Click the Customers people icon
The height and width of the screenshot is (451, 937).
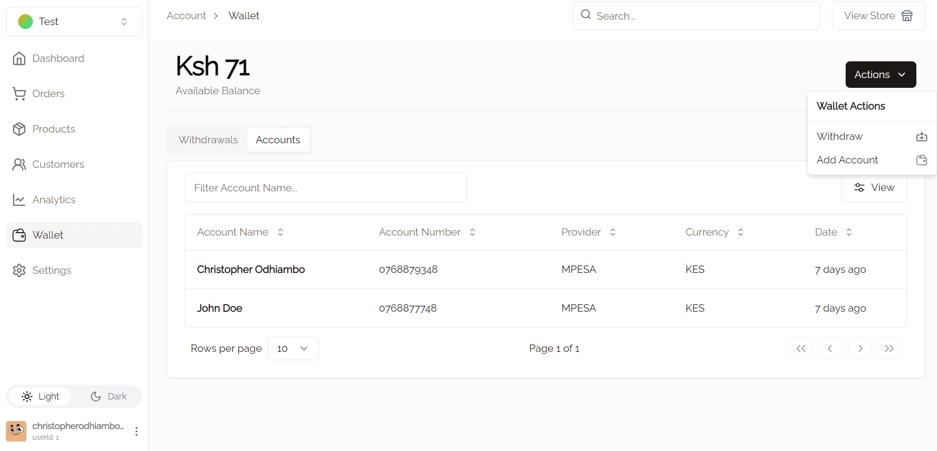click(19, 164)
